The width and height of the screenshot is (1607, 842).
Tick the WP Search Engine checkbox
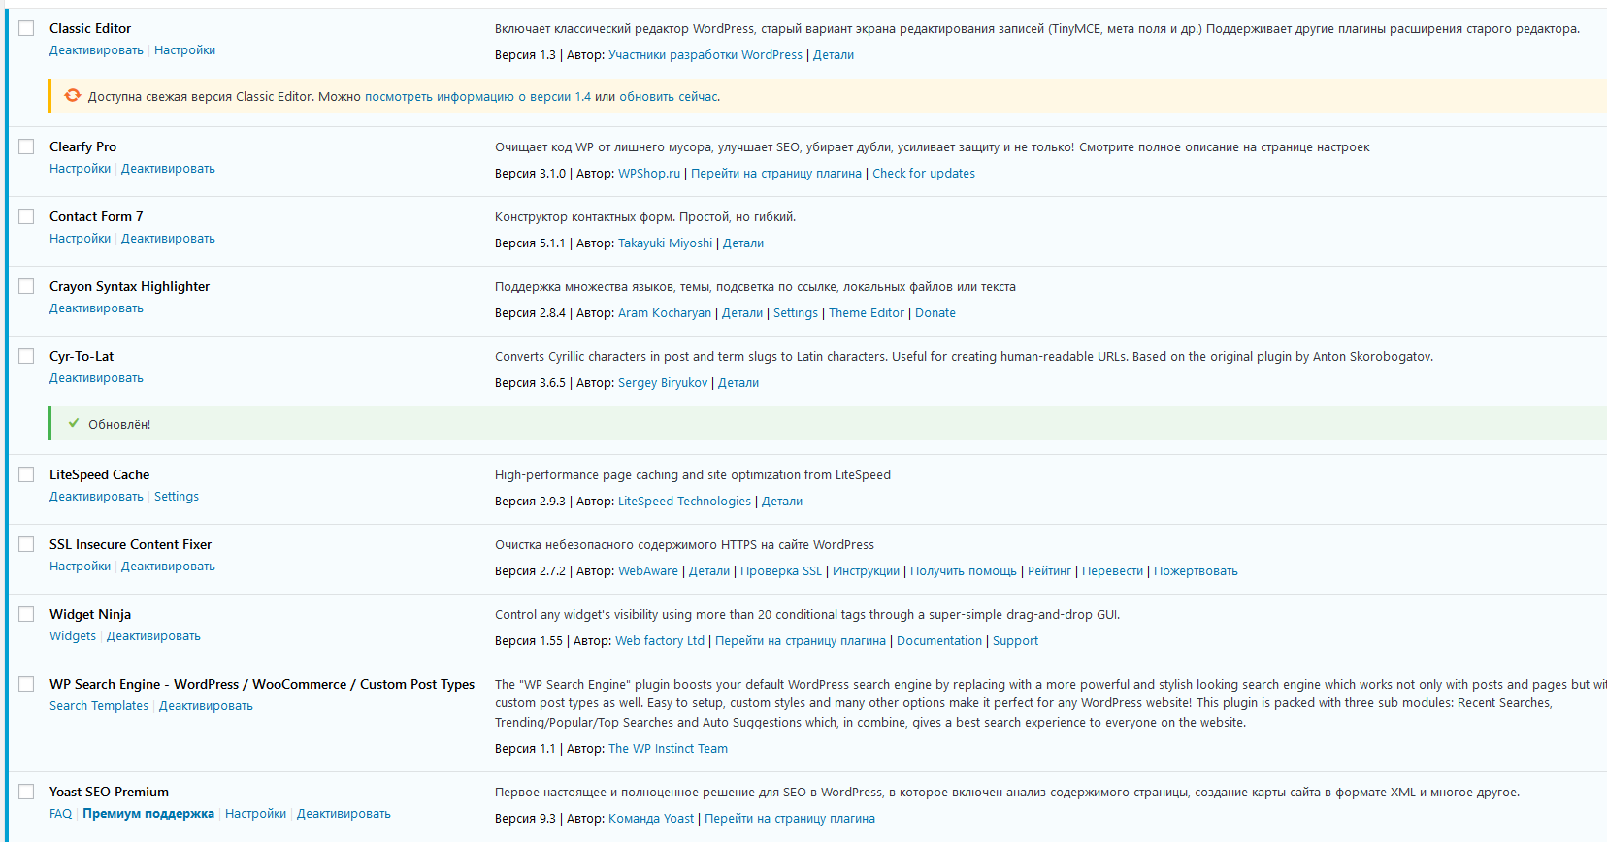26,684
